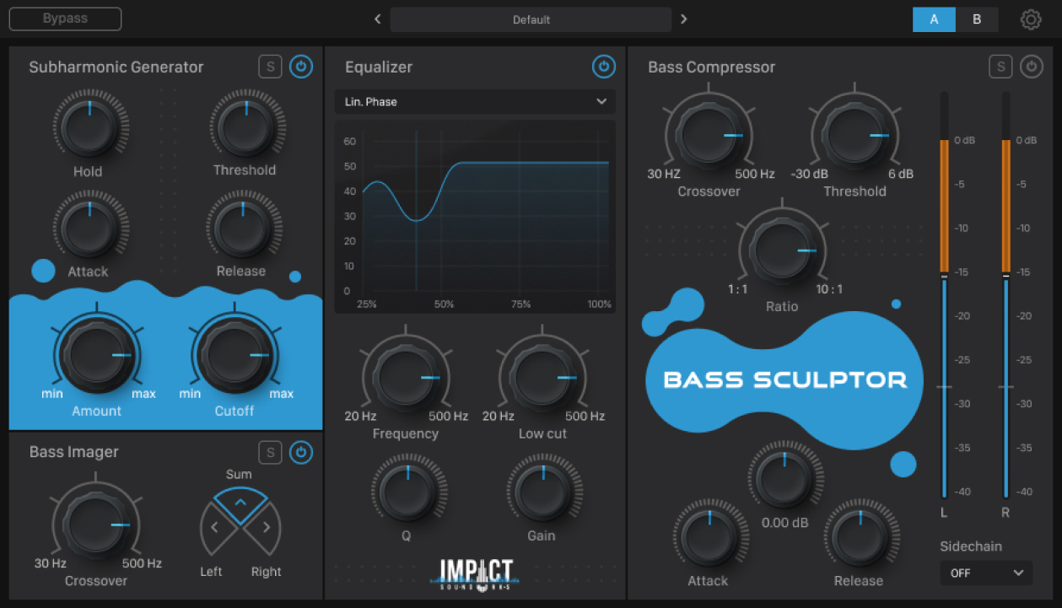Toggle the Equalizer power button
Image resolution: width=1062 pixels, height=608 pixels.
coord(604,67)
